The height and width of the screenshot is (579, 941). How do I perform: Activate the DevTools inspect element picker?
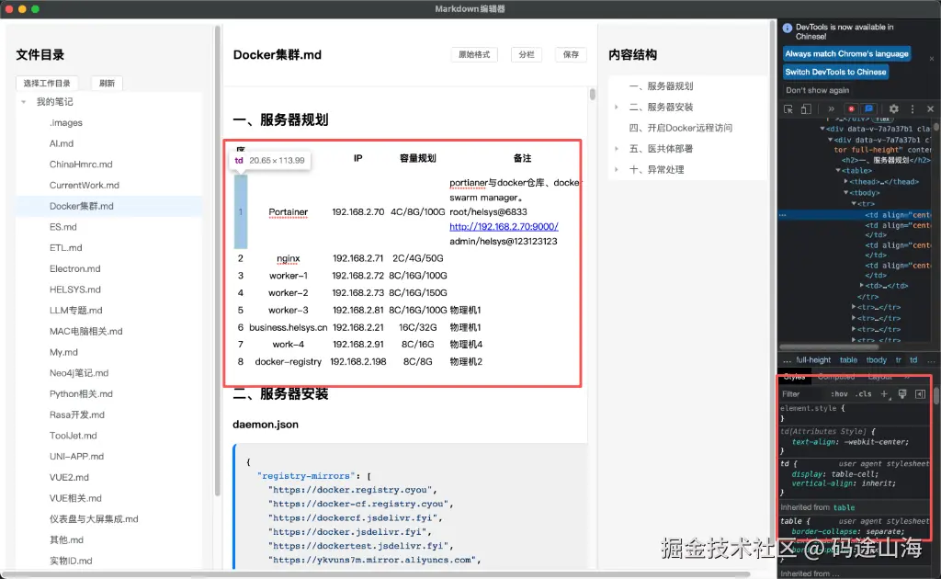tap(788, 109)
